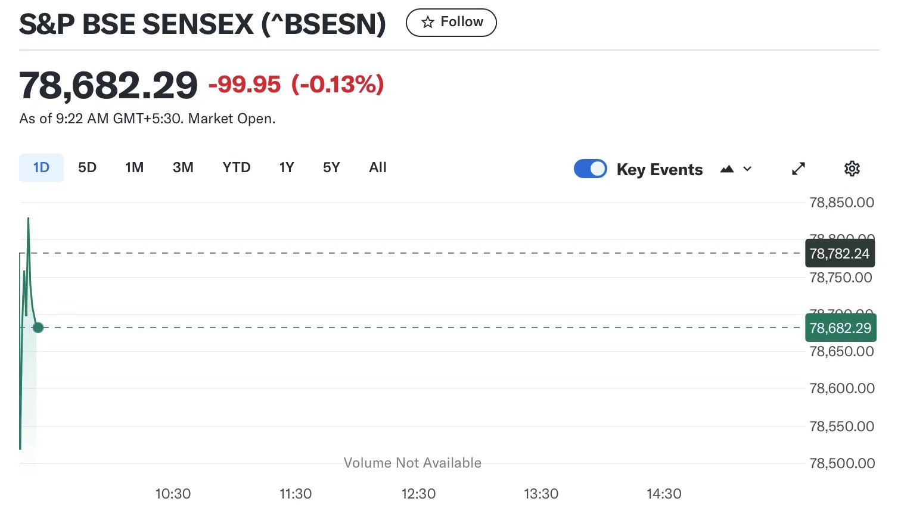
Task: Select the mountain chart type icon
Action: click(727, 169)
